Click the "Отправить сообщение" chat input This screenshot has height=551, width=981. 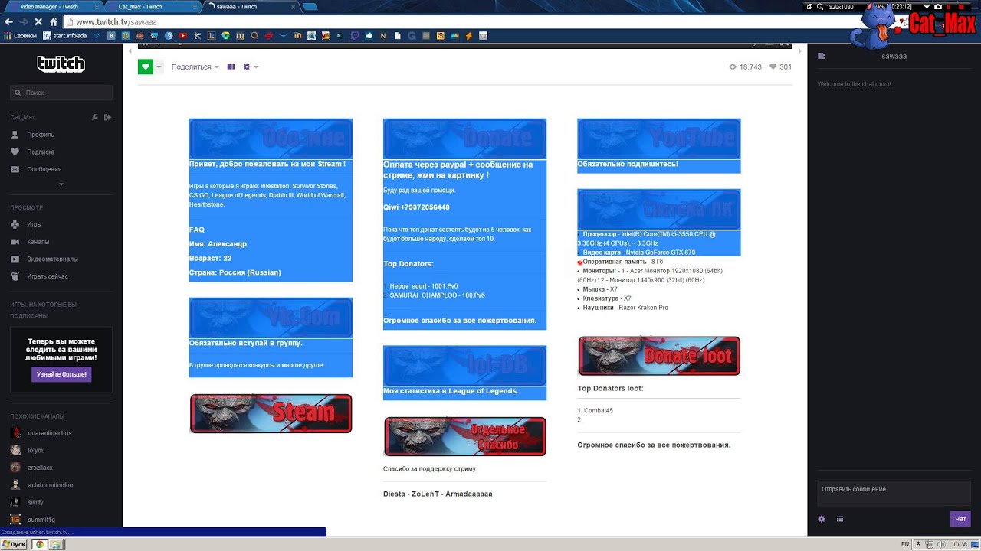tap(894, 494)
